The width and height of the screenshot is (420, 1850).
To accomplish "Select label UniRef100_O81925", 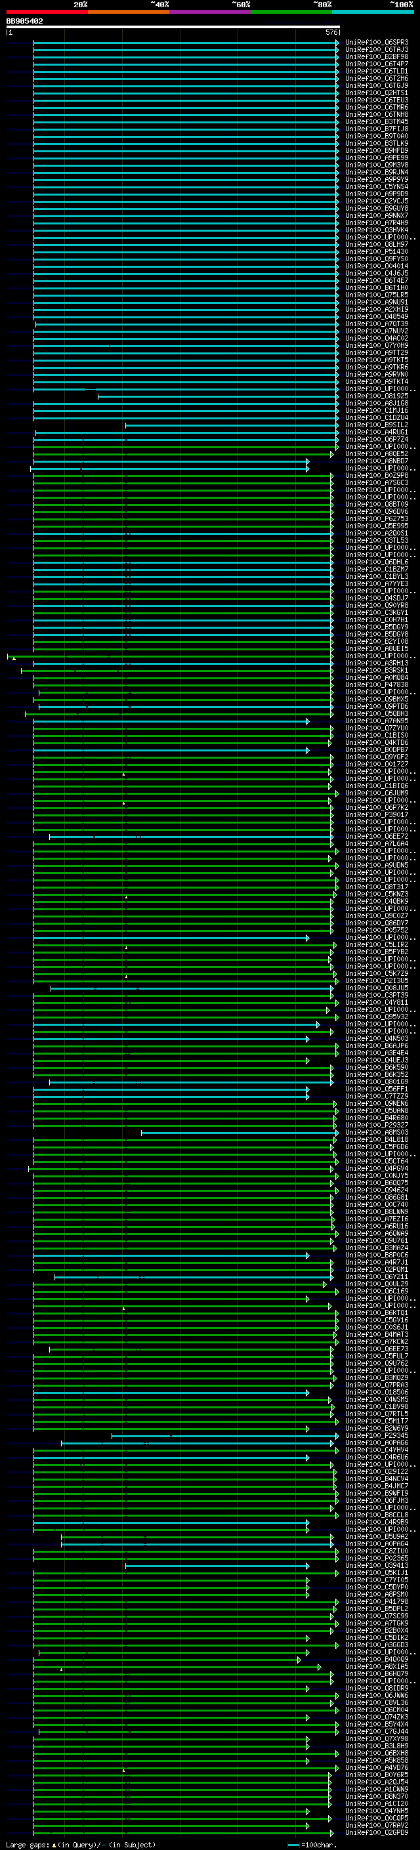I will 377,396.
